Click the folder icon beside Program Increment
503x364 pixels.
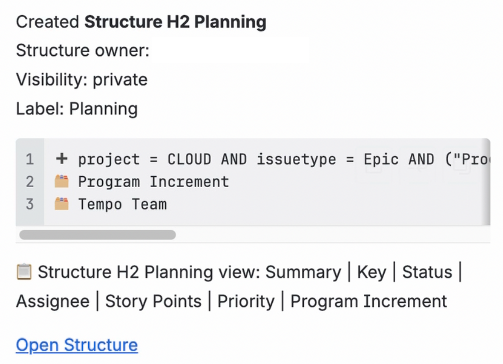coord(62,182)
